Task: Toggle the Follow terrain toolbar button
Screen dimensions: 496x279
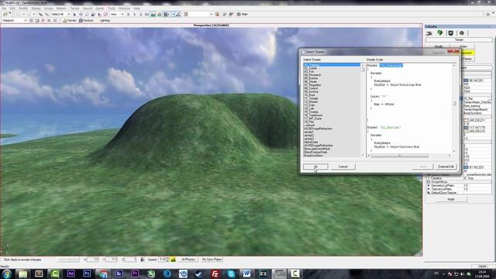Action: tap(153, 14)
